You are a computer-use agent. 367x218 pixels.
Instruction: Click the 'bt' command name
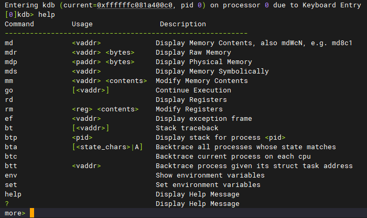point(8,128)
